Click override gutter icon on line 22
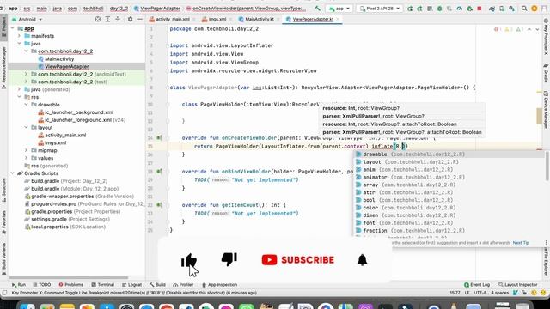The height and width of the screenshot is (309, 550). coord(159,205)
